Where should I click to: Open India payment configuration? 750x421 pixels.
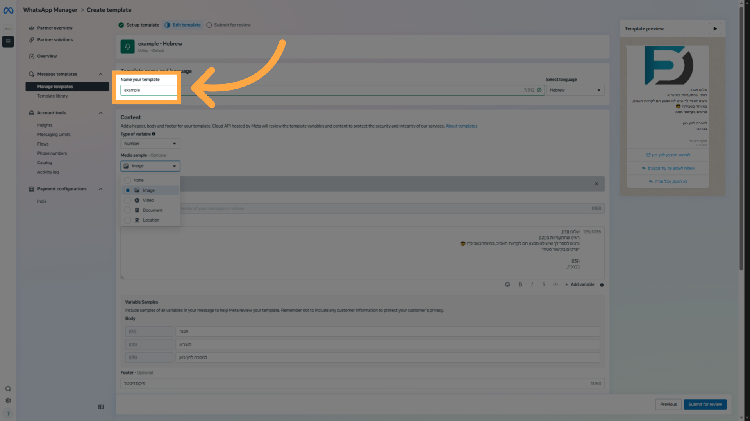[x=42, y=201]
